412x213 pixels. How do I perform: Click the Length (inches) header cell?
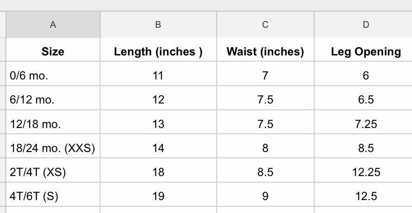point(158,51)
